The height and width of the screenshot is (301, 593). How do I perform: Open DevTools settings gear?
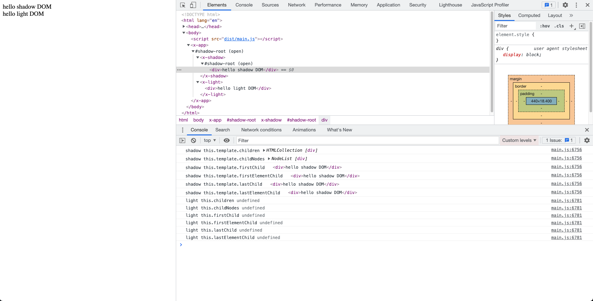click(x=565, y=5)
